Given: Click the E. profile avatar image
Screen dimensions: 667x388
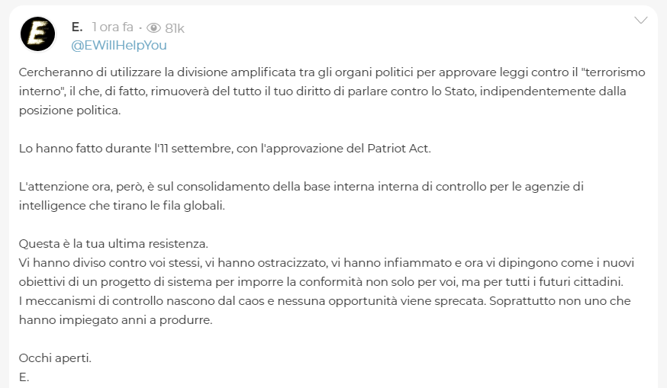Looking at the screenshot, I should click(x=37, y=34).
